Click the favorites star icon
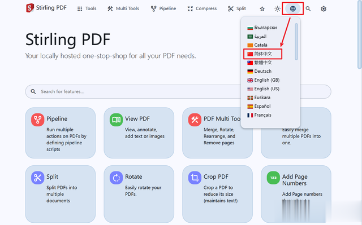The width and height of the screenshot is (362, 225). tap(262, 9)
